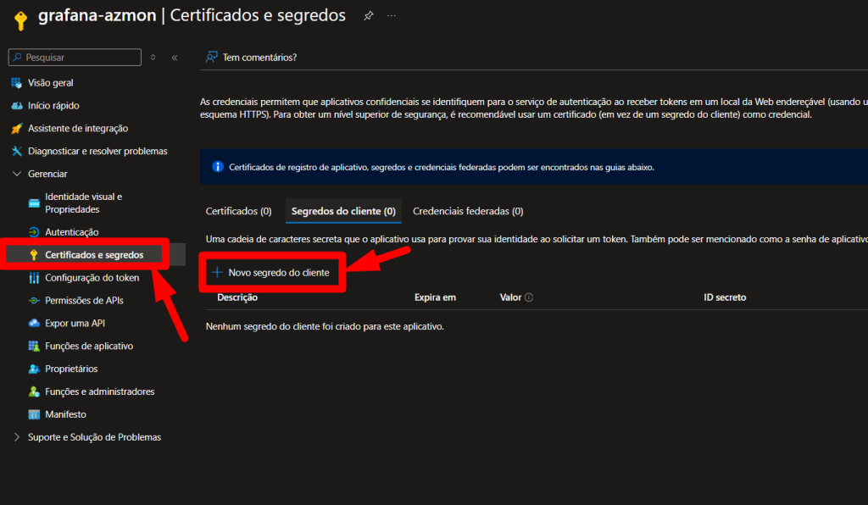Open Configuração do token menu item
This screenshot has height=505, width=868.
coord(92,278)
